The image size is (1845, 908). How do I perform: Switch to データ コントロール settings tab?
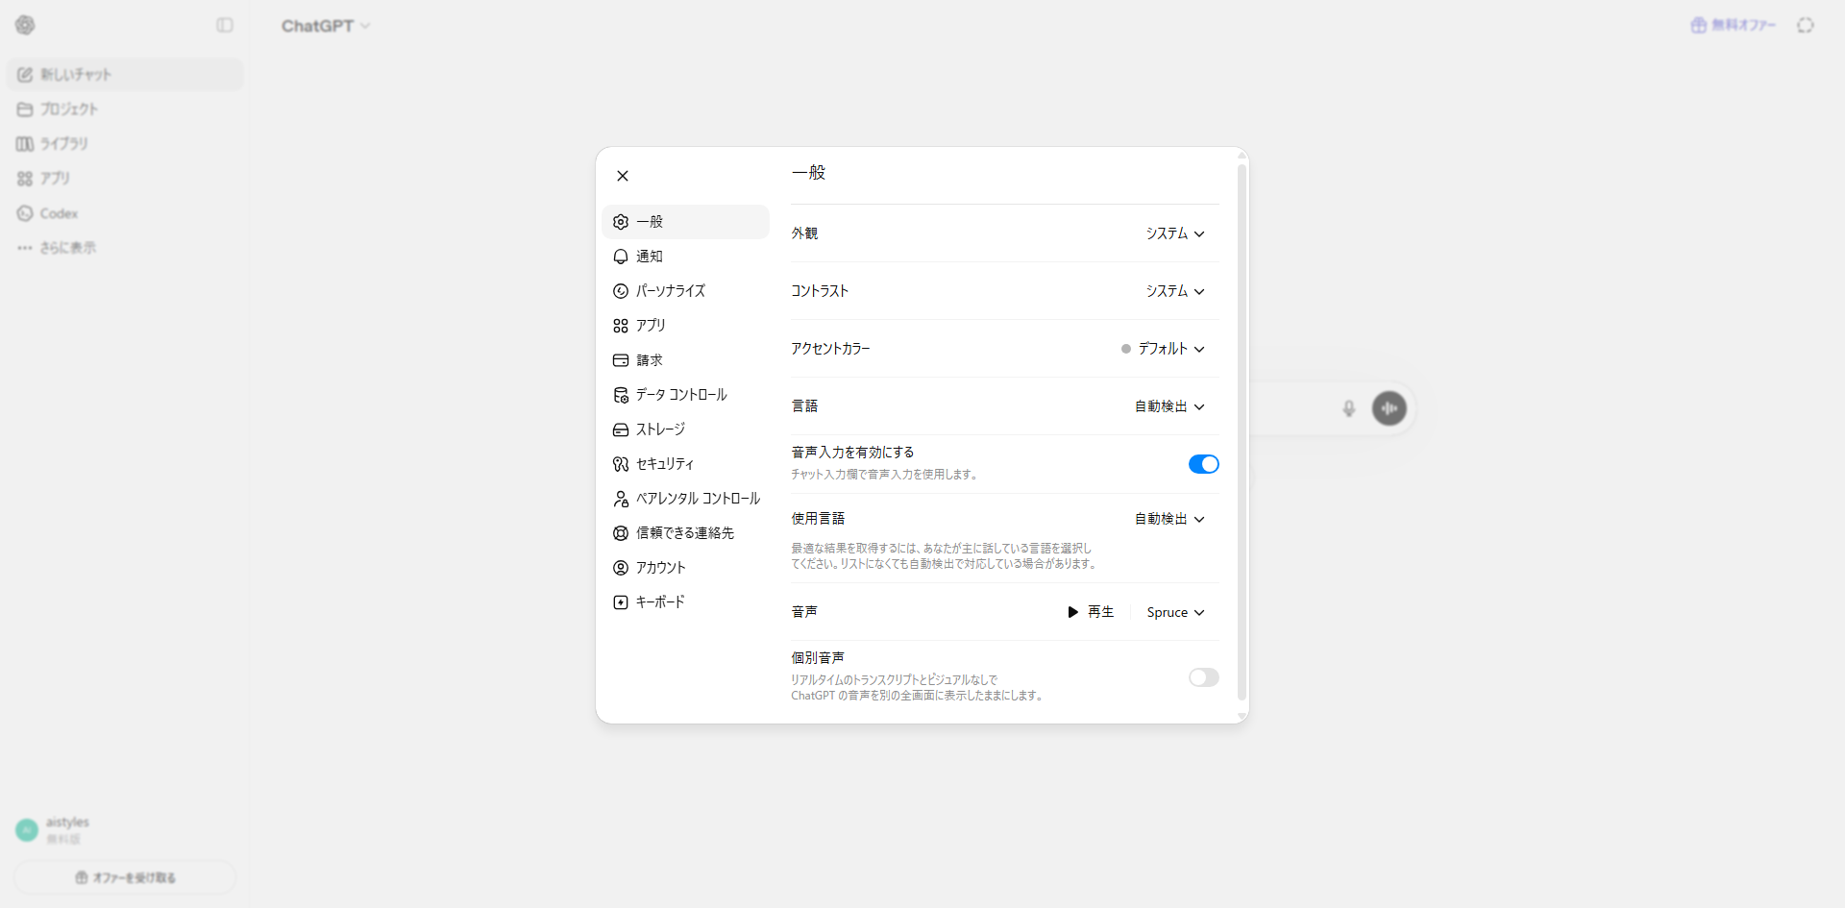(686, 395)
